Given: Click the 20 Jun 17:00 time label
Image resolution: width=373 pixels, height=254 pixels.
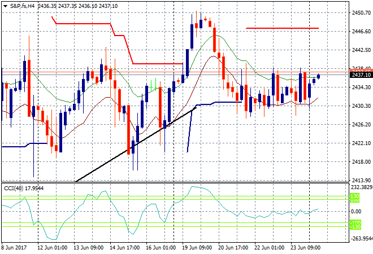Looking at the screenshot, I should (233, 248).
